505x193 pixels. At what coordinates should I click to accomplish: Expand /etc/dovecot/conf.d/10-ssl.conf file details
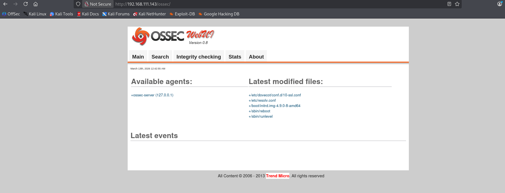point(275,95)
